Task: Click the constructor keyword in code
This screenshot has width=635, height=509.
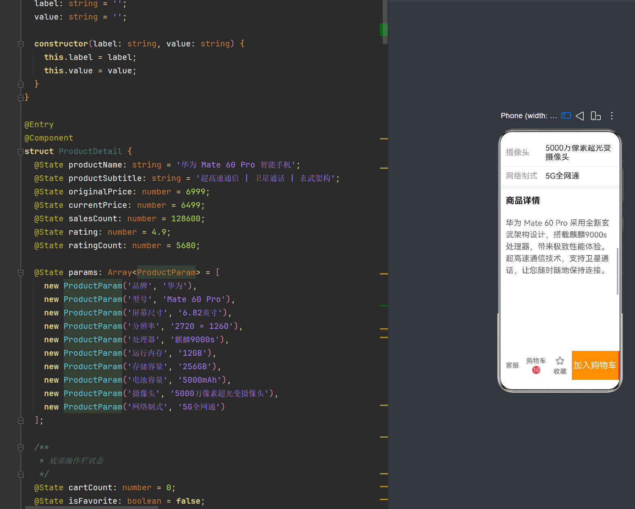Action: coord(61,44)
